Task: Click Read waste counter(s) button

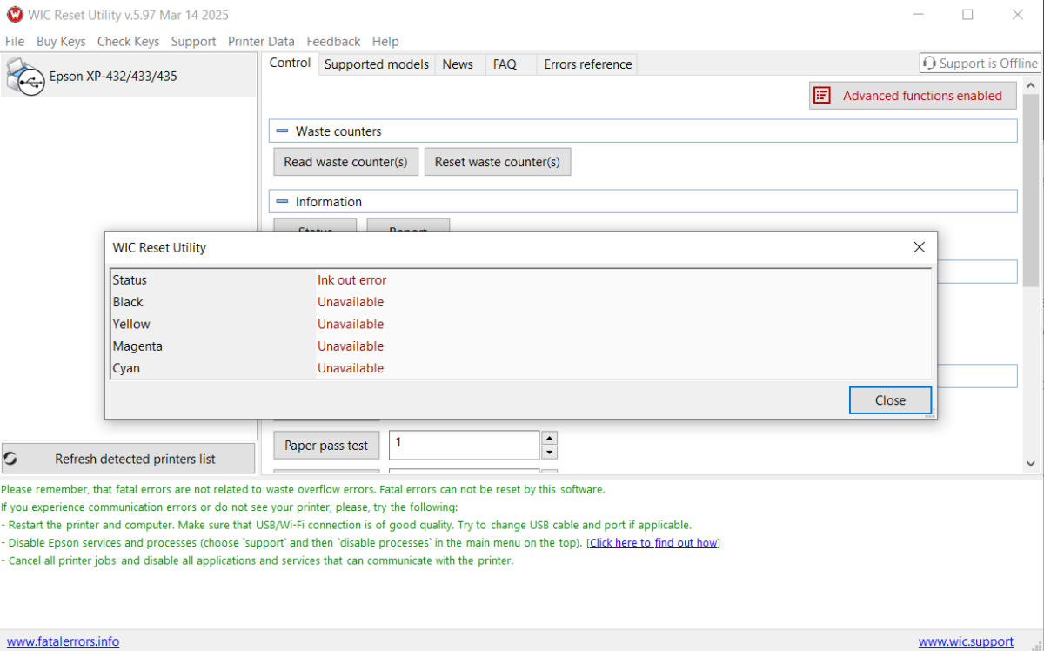Action: point(345,162)
